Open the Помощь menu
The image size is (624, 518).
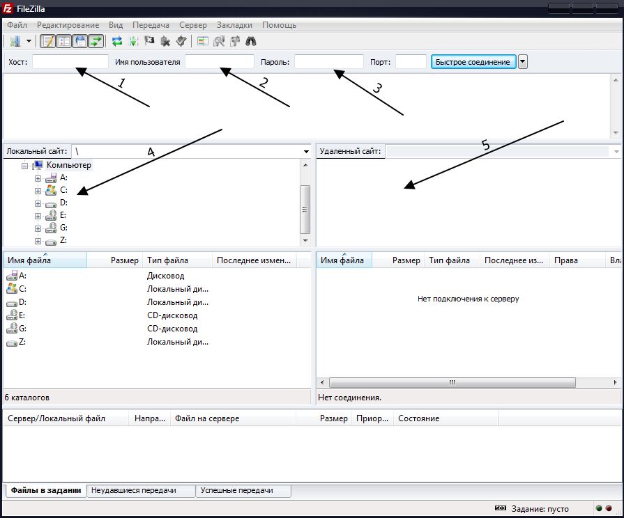(279, 25)
